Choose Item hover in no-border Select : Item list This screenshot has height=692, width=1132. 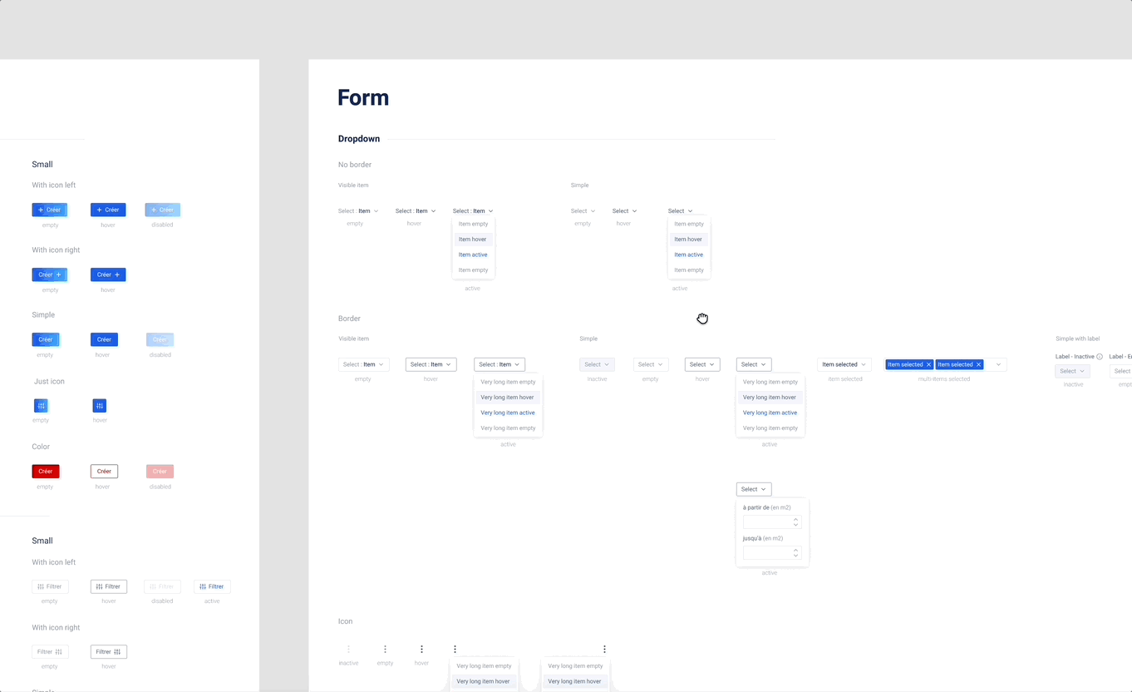[x=473, y=240]
